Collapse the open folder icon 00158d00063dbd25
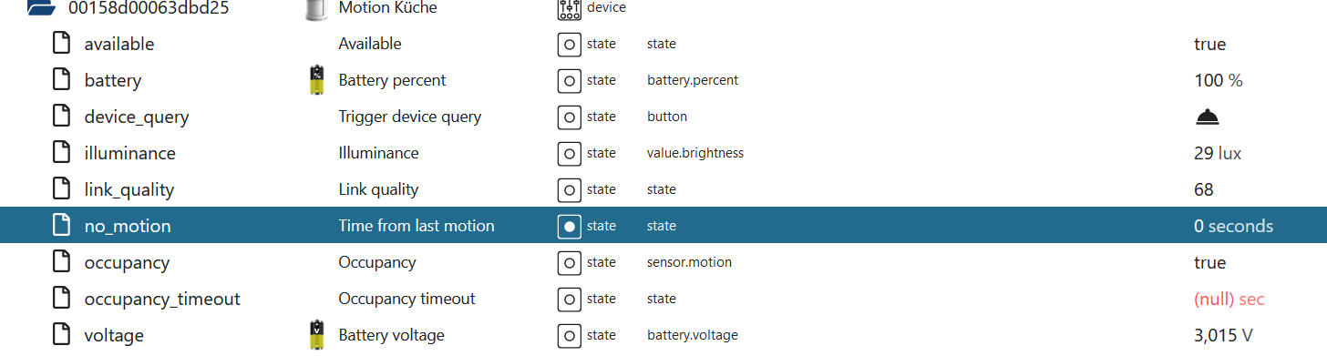The width and height of the screenshot is (1327, 356). 40,8
